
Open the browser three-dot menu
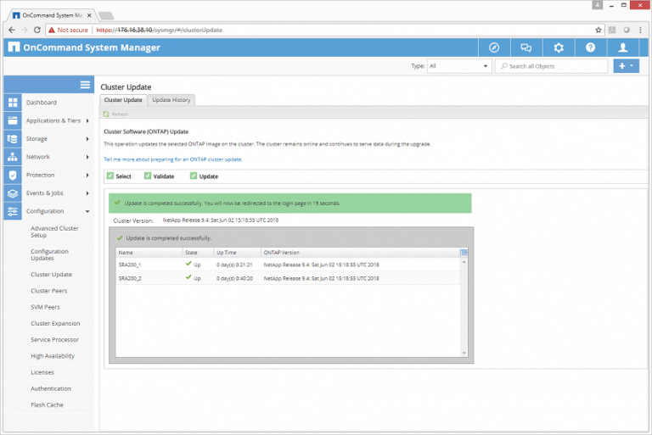coord(640,30)
